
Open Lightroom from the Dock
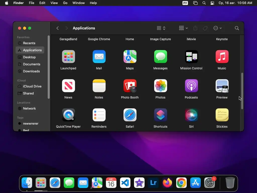[x=153, y=183]
